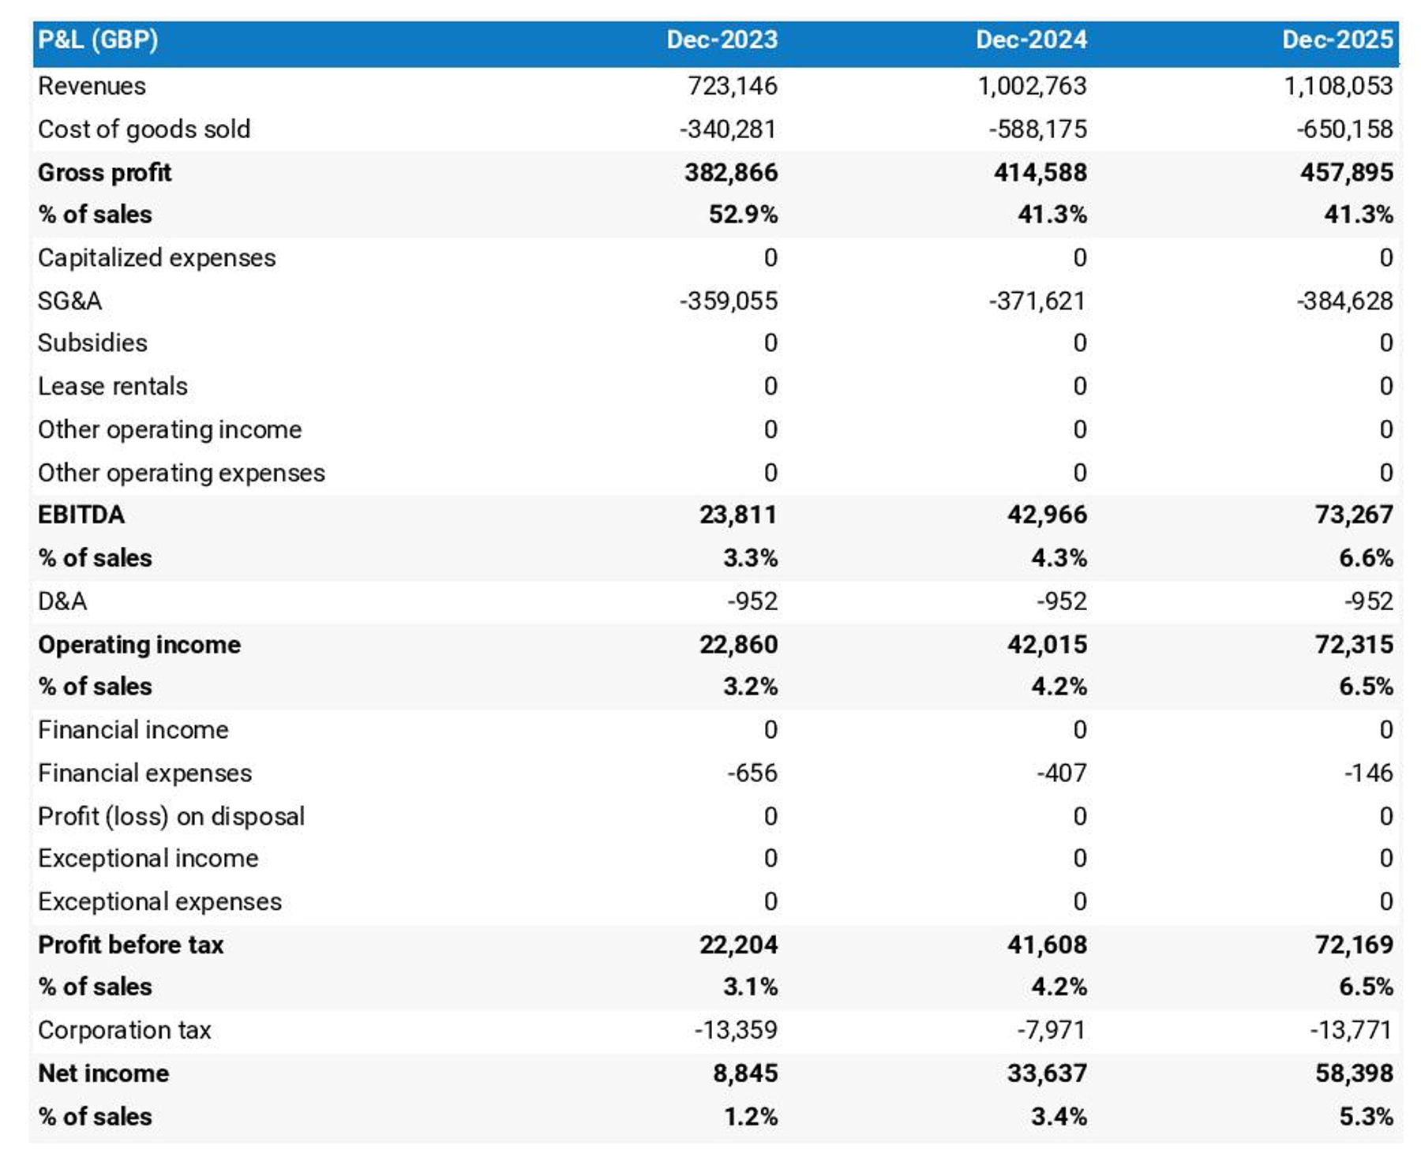Click the Operating income value 72,315
Screen dimensions: 1421x1161
(1353, 645)
